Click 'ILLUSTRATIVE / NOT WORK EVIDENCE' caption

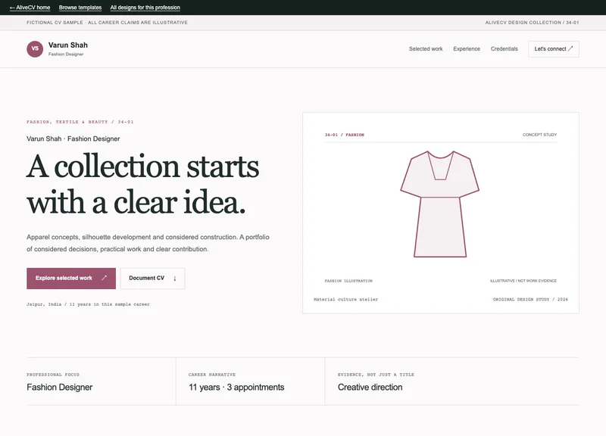[x=523, y=281]
